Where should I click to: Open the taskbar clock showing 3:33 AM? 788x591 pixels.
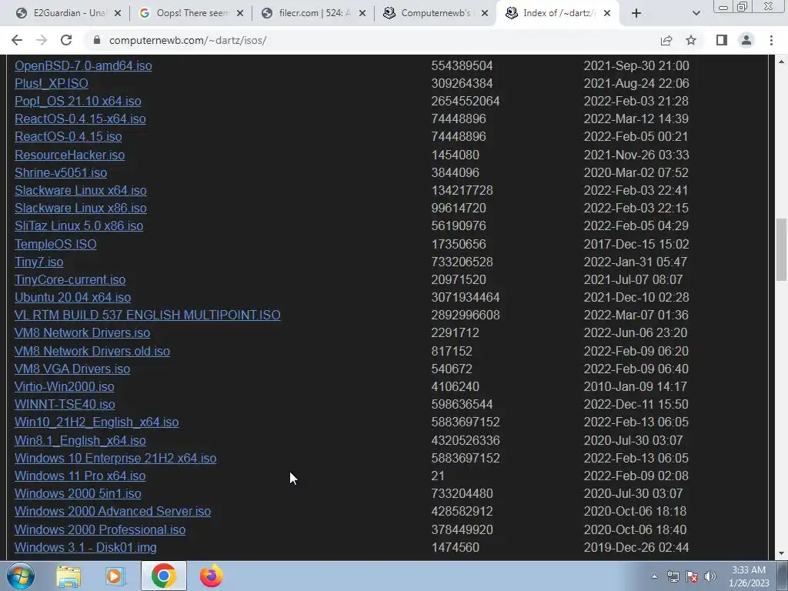click(750, 576)
